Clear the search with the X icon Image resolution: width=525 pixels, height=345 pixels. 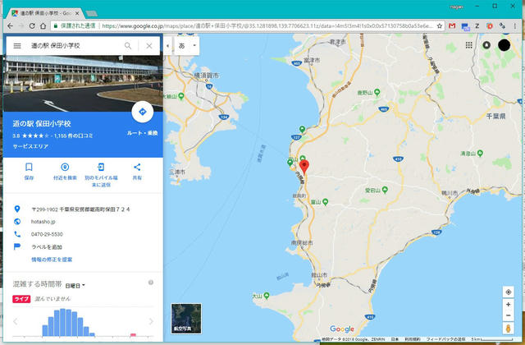(x=149, y=46)
